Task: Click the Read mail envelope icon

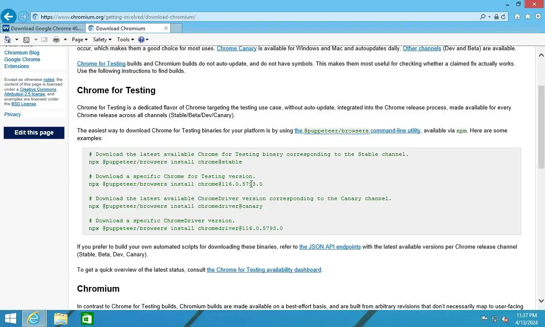Action: tap(44, 40)
